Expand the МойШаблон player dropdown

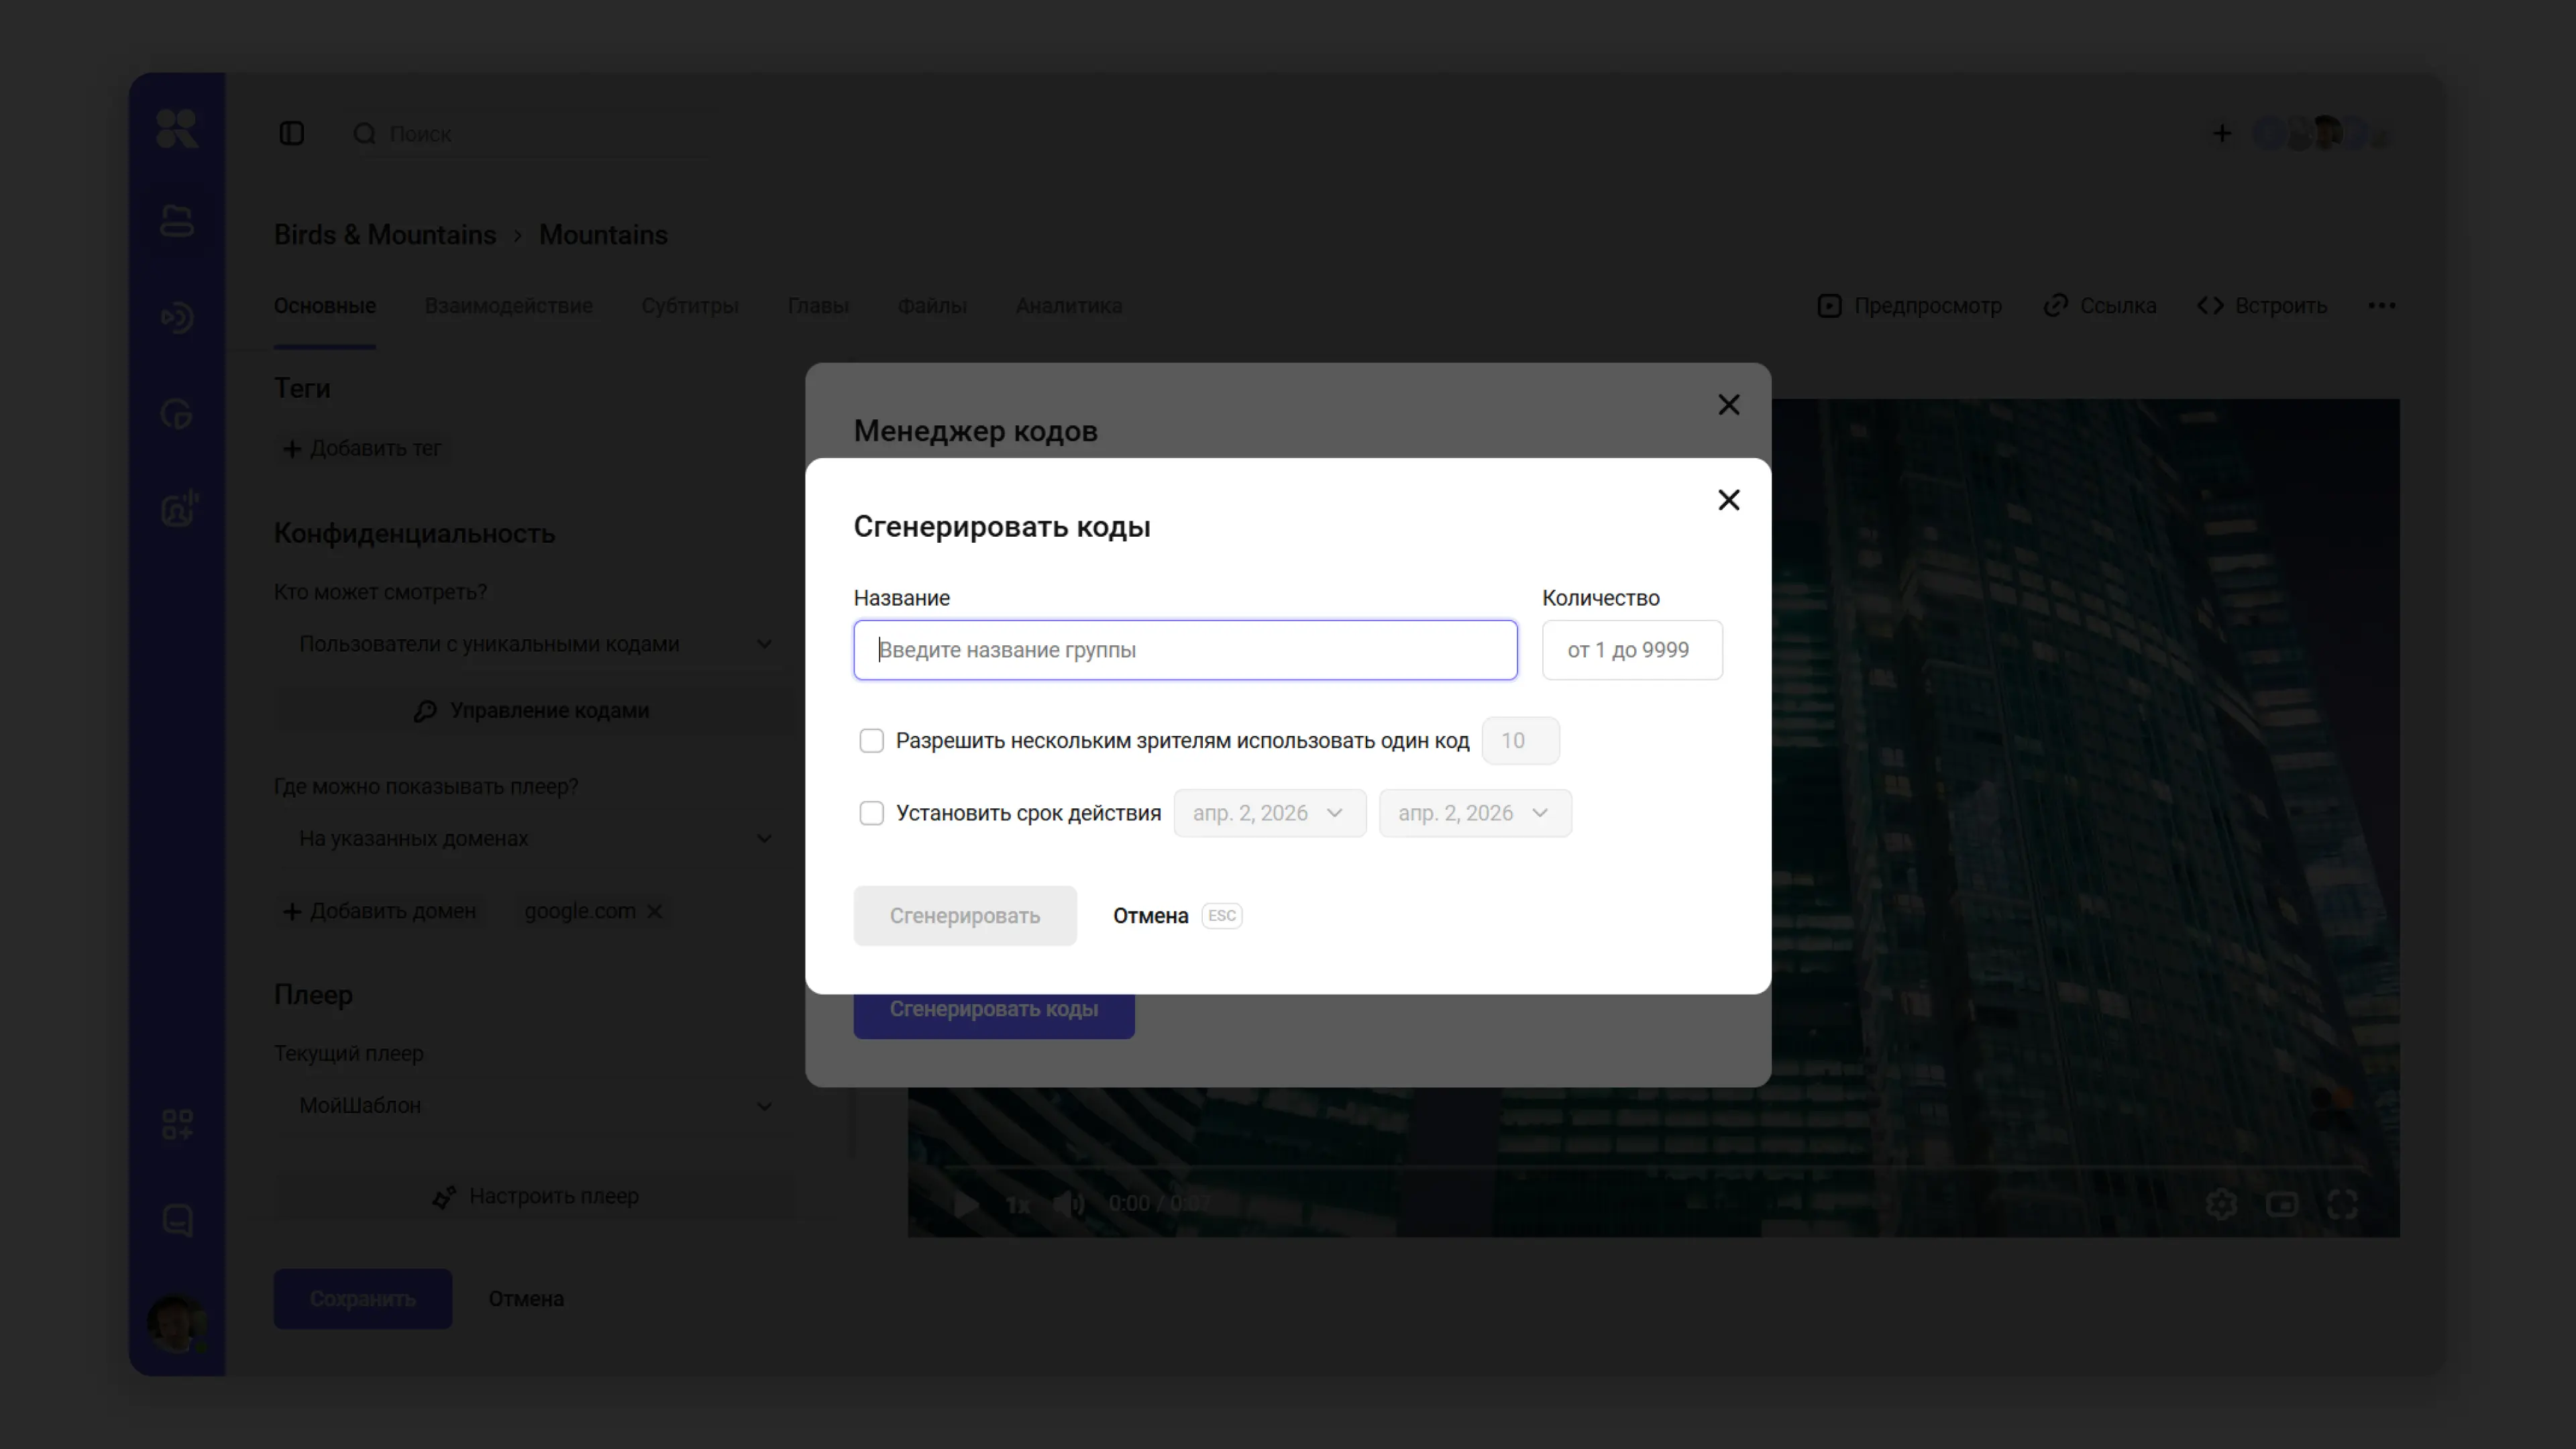click(x=530, y=1106)
